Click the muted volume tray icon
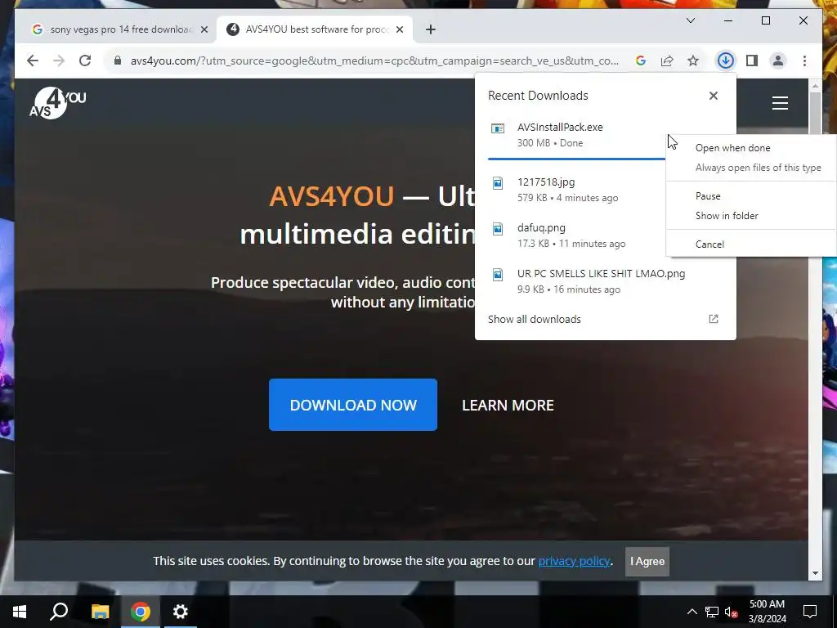The image size is (837, 628). coord(732,612)
